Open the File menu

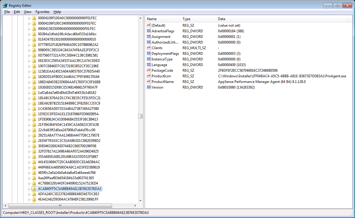tap(7, 12)
